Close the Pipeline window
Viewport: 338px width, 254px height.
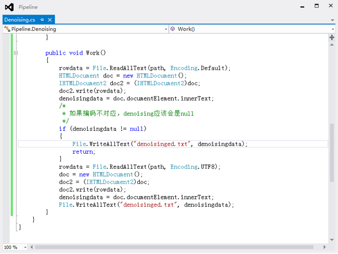pos(331,6)
